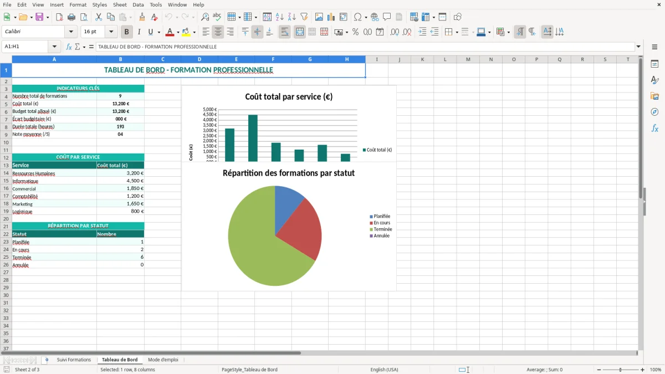Click row header 13
The width and height of the screenshot is (665, 374).
[6, 165]
